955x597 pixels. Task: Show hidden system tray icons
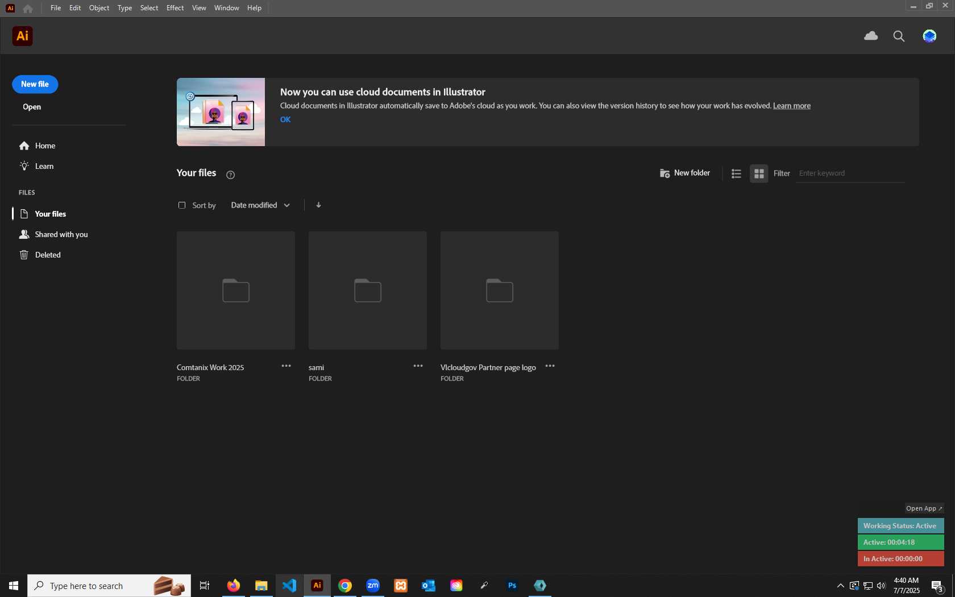point(840,586)
